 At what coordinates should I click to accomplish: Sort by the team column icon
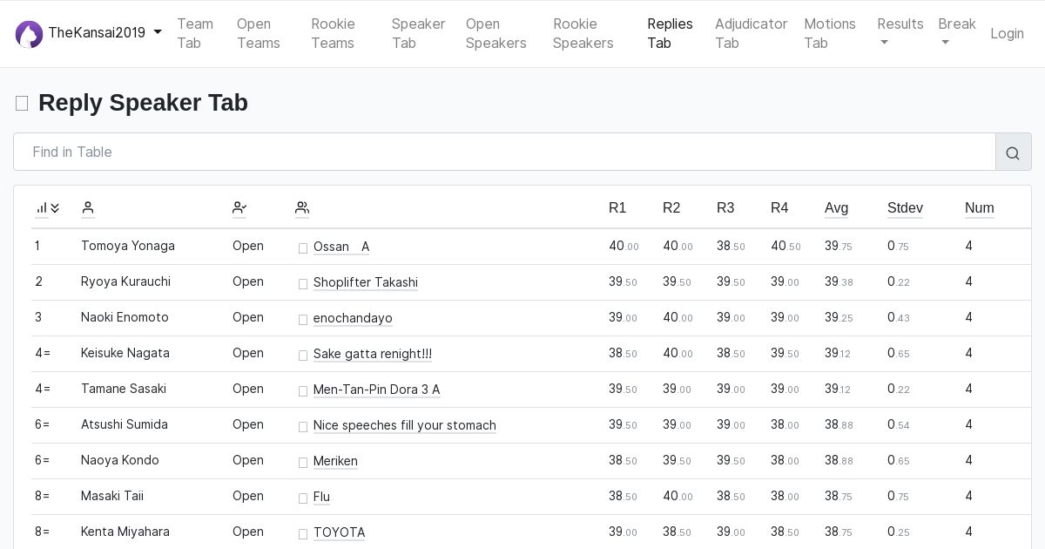pyautogui.click(x=302, y=208)
